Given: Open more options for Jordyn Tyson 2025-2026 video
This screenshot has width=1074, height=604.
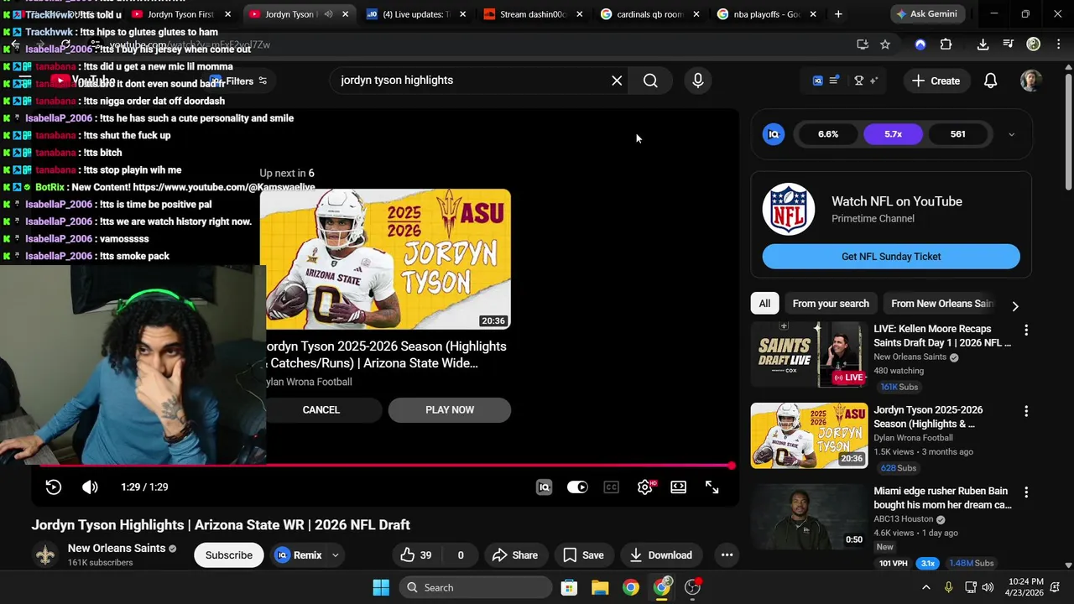Looking at the screenshot, I should [1025, 411].
